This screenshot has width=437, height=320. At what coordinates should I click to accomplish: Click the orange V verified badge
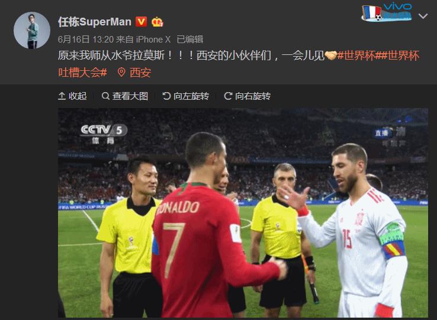pyautogui.click(x=141, y=22)
